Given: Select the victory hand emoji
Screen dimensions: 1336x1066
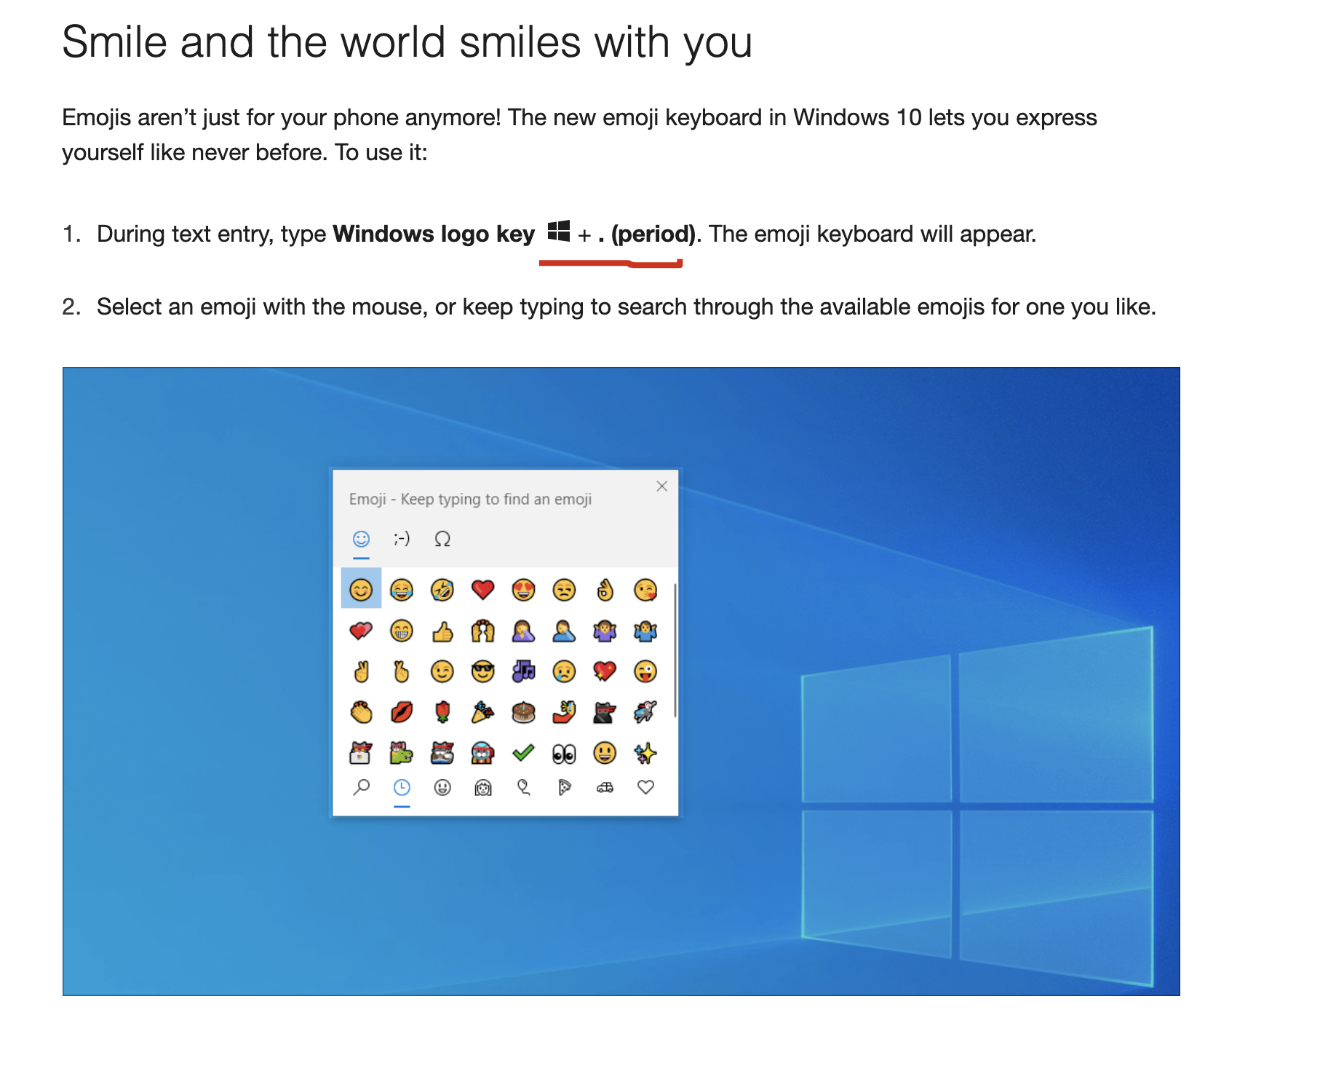Looking at the screenshot, I should (361, 671).
